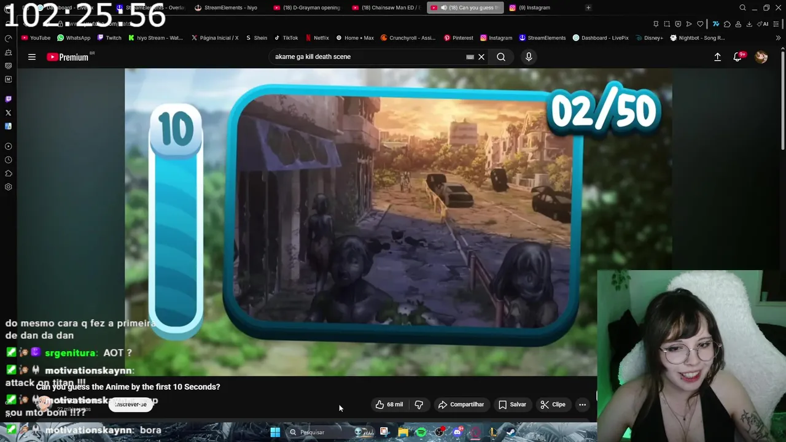Viewport: 786px width, 442px height.
Task: Open browser tab search magnifier
Action: 743,7
